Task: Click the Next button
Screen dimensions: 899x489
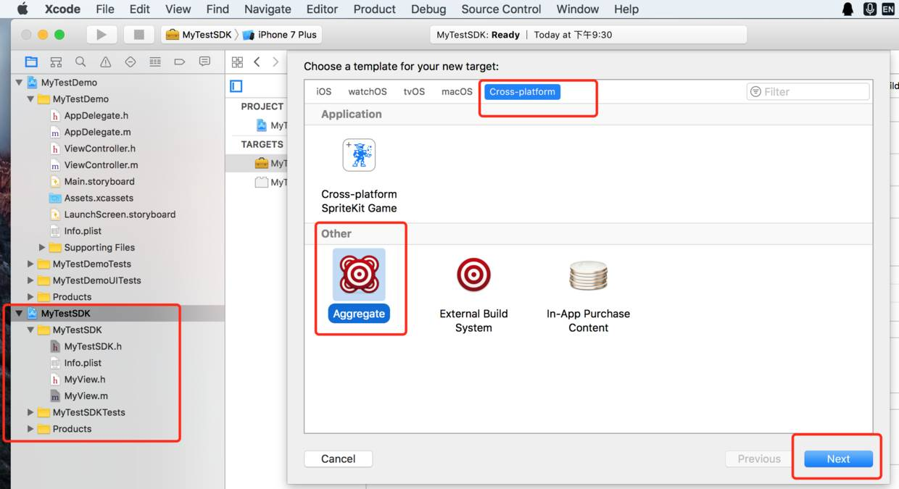Action: [x=838, y=459]
